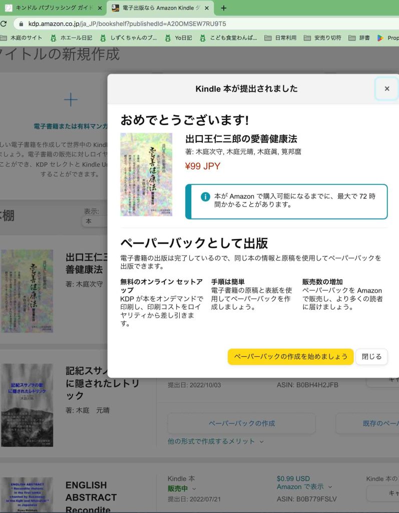This screenshot has height=513, width=399.
Task: Expand the Amazon で表示 dropdown
Action: (304, 487)
